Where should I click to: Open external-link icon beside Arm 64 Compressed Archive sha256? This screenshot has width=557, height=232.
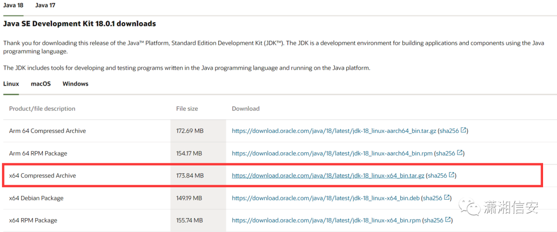[463, 130]
